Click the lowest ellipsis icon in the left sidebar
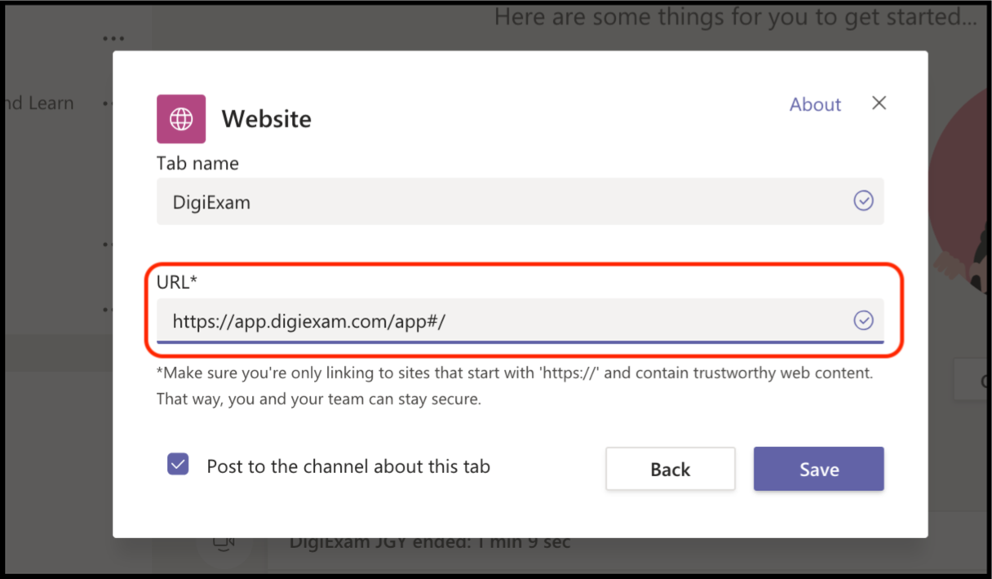This screenshot has height=579, width=992. click(x=107, y=308)
